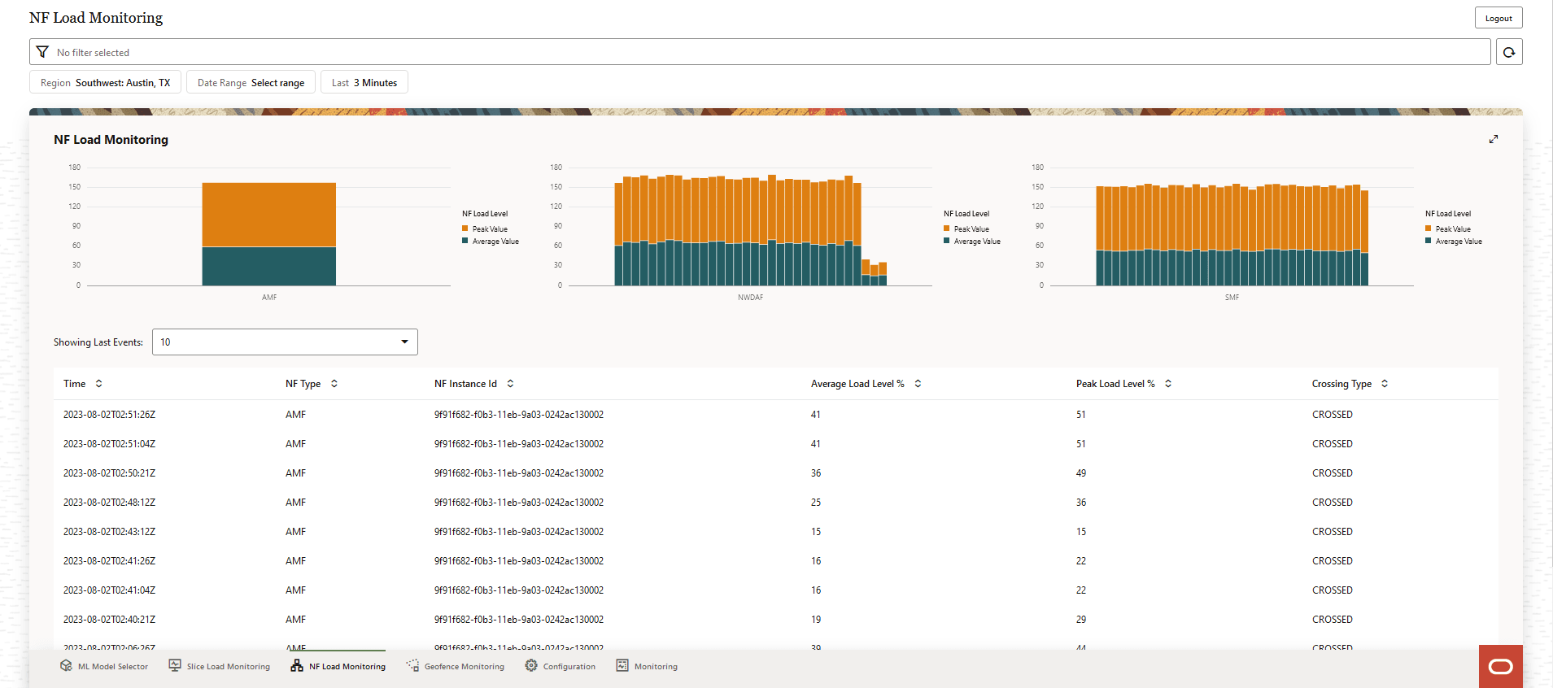Click the AMF axis label under first chart

[x=269, y=298]
